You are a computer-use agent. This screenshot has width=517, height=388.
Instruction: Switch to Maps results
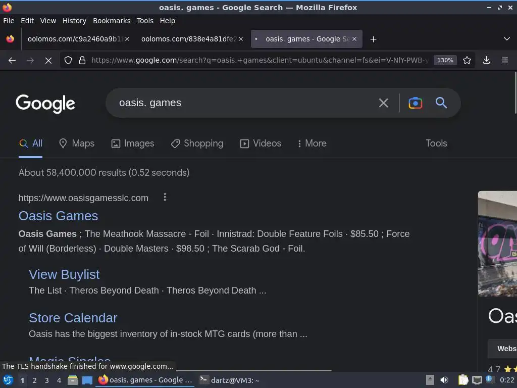77,143
